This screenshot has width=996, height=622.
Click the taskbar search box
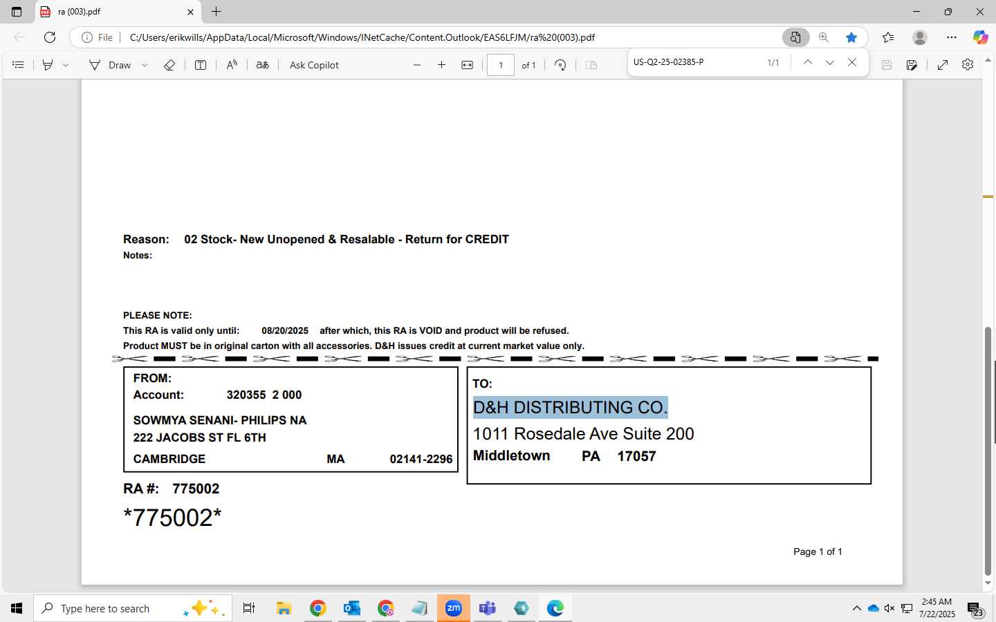tap(133, 608)
